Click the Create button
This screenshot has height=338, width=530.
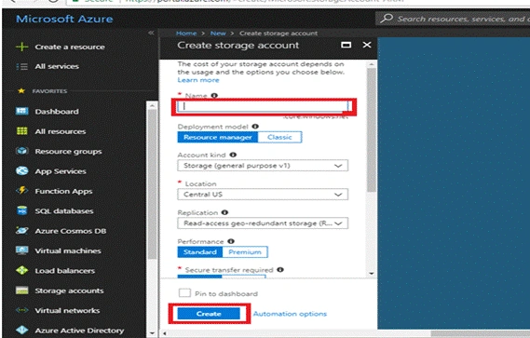coord(209,314)
